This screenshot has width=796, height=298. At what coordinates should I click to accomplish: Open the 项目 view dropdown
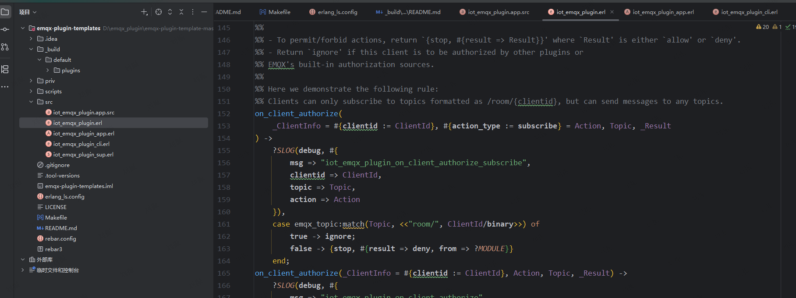click(28, 12)
